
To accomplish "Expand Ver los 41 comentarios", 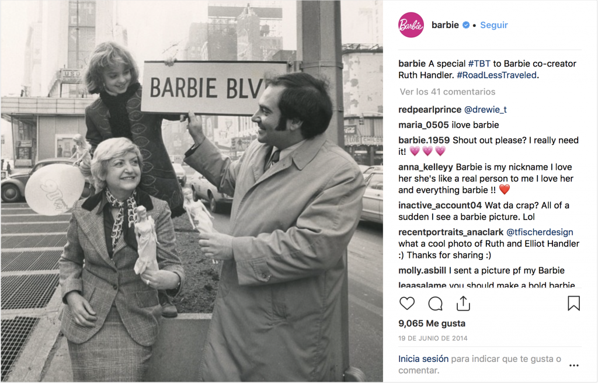I will pyautogui.click(x=447, y=92).
